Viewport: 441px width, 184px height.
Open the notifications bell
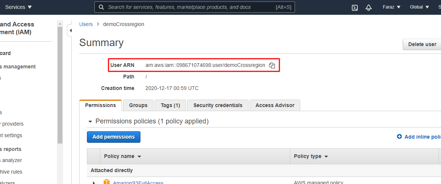pyautogui.click(x=369, y=7)
